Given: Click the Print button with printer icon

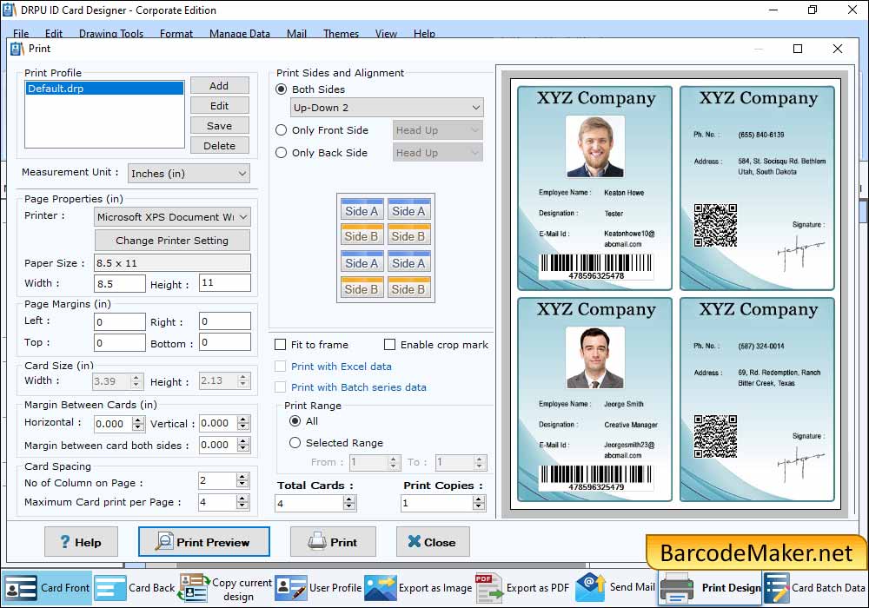Looking at the screenshot, I should tap(333, 541).
